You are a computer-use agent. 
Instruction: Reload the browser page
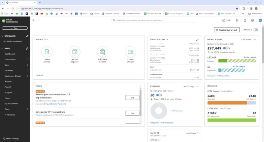13,9
